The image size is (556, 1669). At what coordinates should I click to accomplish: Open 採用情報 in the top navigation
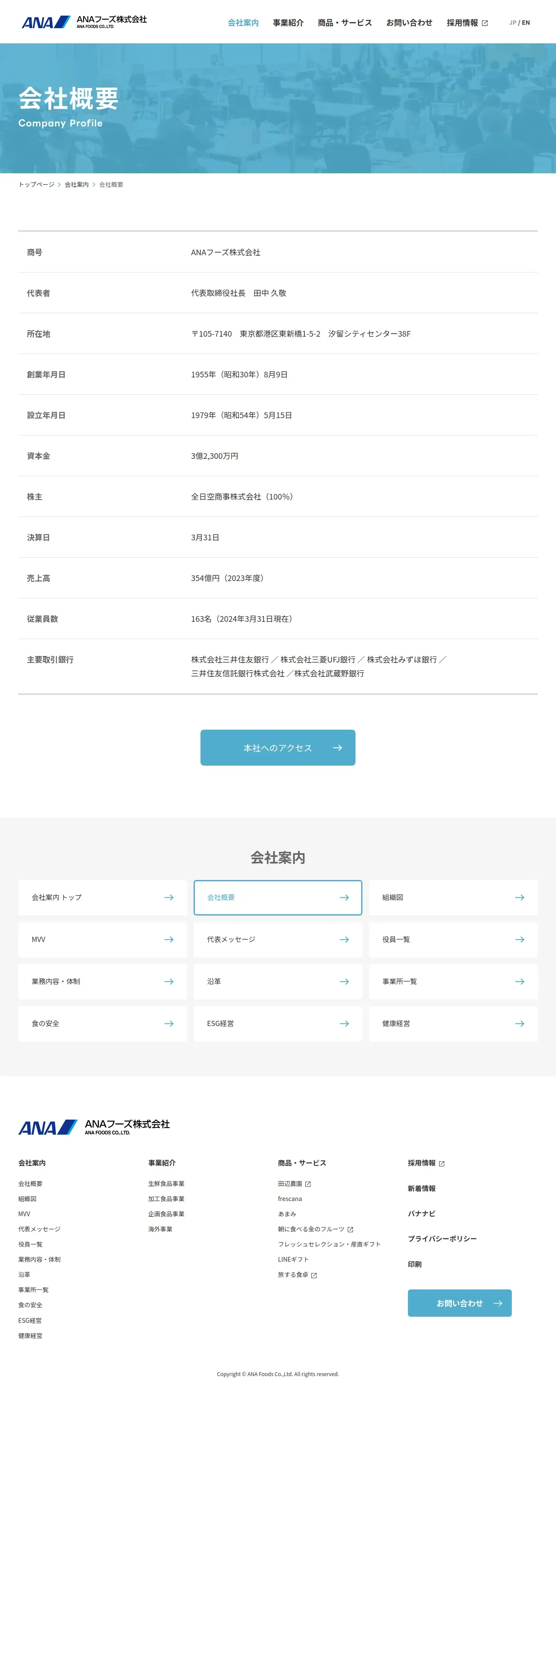462,23
